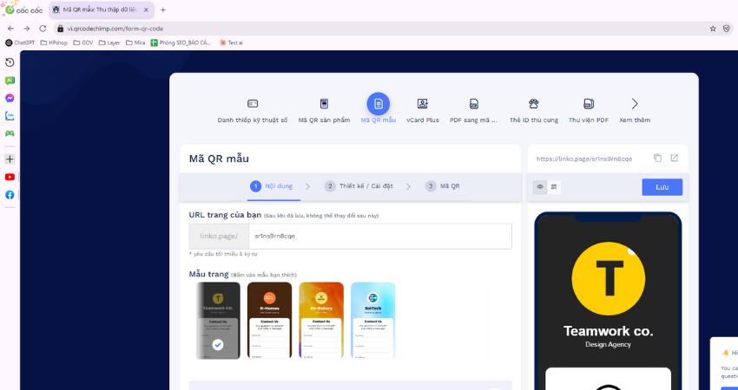Go to step 2 Thiết kế / Cài đặt
The width and height of the screenshot is (738, 390).
359,186
